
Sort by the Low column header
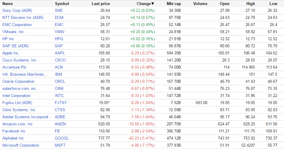coord(274,4)
